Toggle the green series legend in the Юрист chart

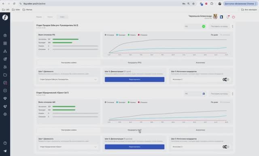pyautogui.click(x=132, y=102)
